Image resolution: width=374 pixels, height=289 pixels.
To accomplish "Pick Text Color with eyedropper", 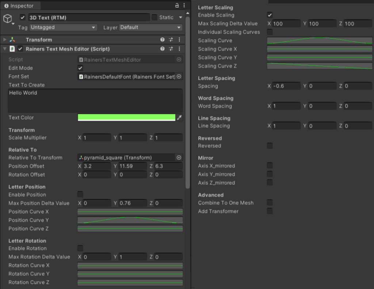I will (179, 117).
